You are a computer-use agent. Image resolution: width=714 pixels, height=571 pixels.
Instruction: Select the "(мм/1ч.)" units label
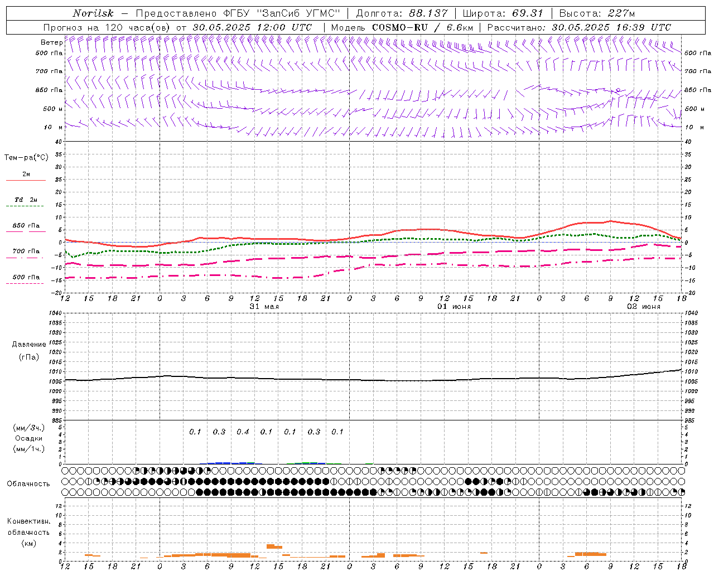coord(29,449)
